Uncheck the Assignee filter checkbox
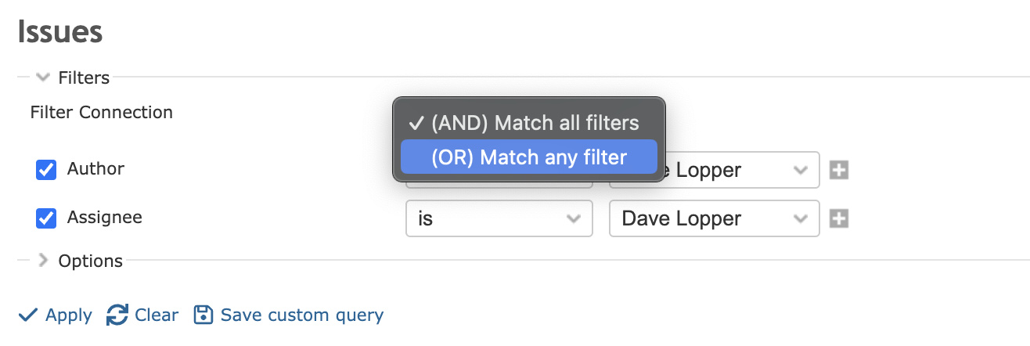This screenshot has height=346, width=1030. coord(46,218)
